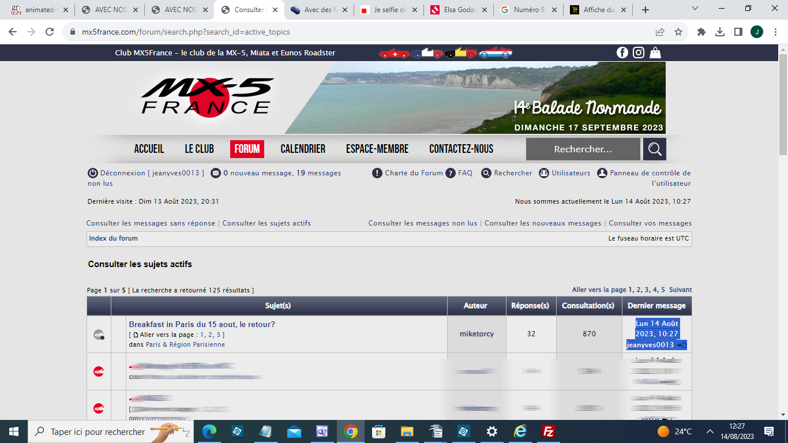This screenshot has height=443, width=788.
Task: Bookmark this page with star icon
Action: 678,32
